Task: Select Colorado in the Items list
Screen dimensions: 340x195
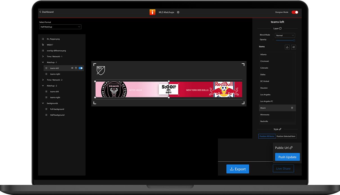Action: coord(277,68)
